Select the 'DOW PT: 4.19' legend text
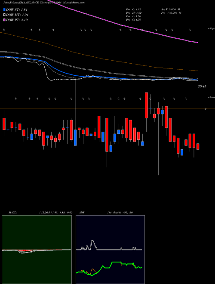This screenshot has height=284, width=215. coord(17,20)
